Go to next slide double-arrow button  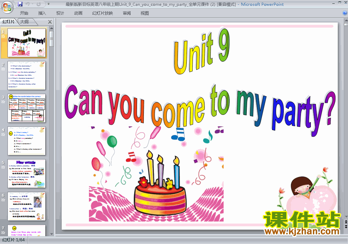[x=346, y=227]
